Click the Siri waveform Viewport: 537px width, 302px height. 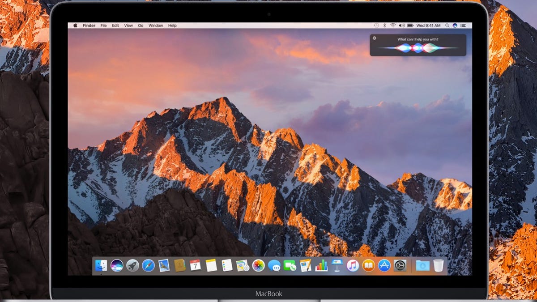click(x=418, y=48)
